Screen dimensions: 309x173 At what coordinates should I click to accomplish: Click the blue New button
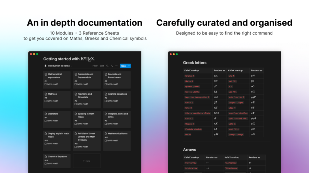pyautogui.click(x=124, y=66)
